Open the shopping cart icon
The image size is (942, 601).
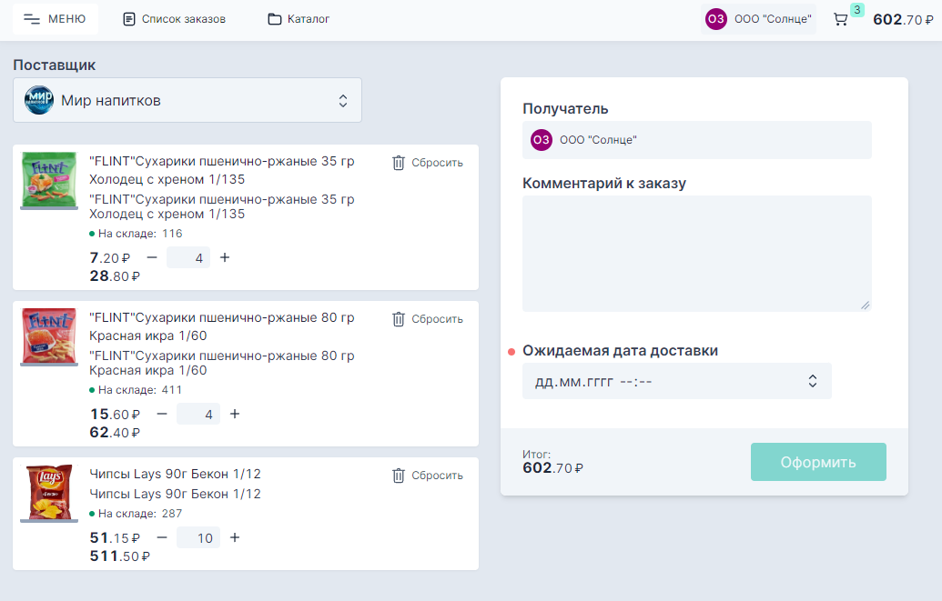841,19
